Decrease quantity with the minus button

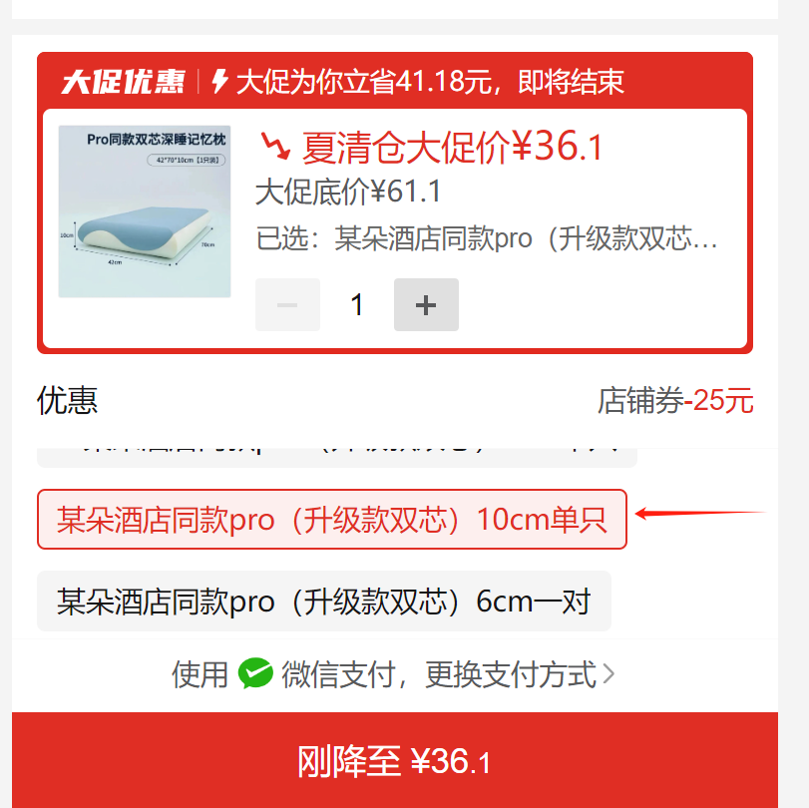click(287, 304)
